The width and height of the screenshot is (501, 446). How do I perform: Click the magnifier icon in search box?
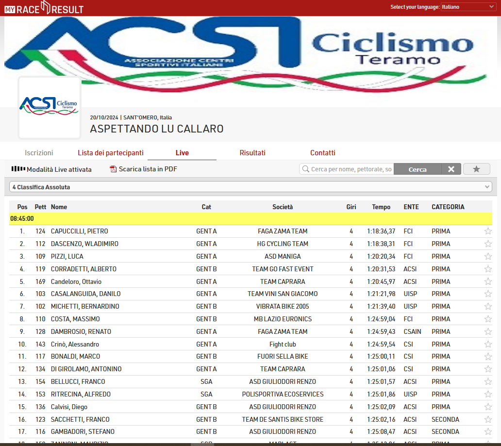pos(306,169)
